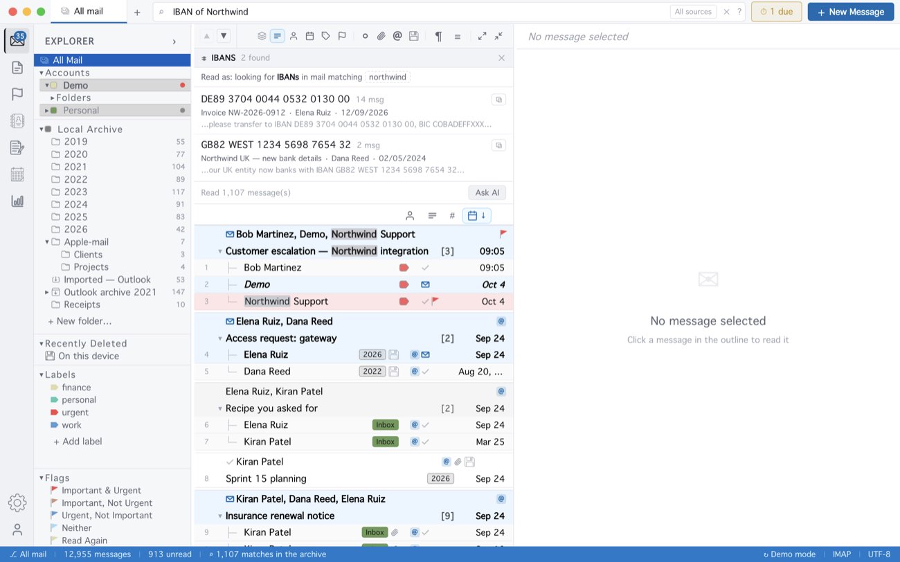Go to previous message with up arrow

(x=206, y=36)
